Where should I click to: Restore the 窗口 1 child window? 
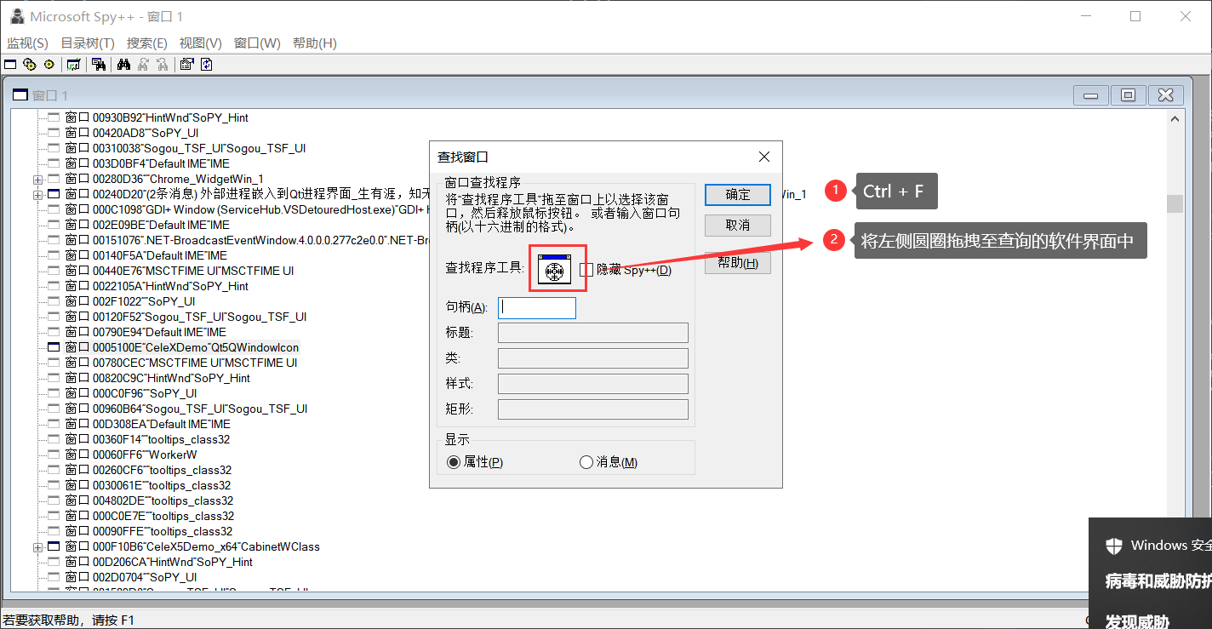pos(1128,95)
